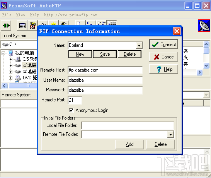The image size is (211, 178).
Task: Open the File menu
Action: point(7,15)
